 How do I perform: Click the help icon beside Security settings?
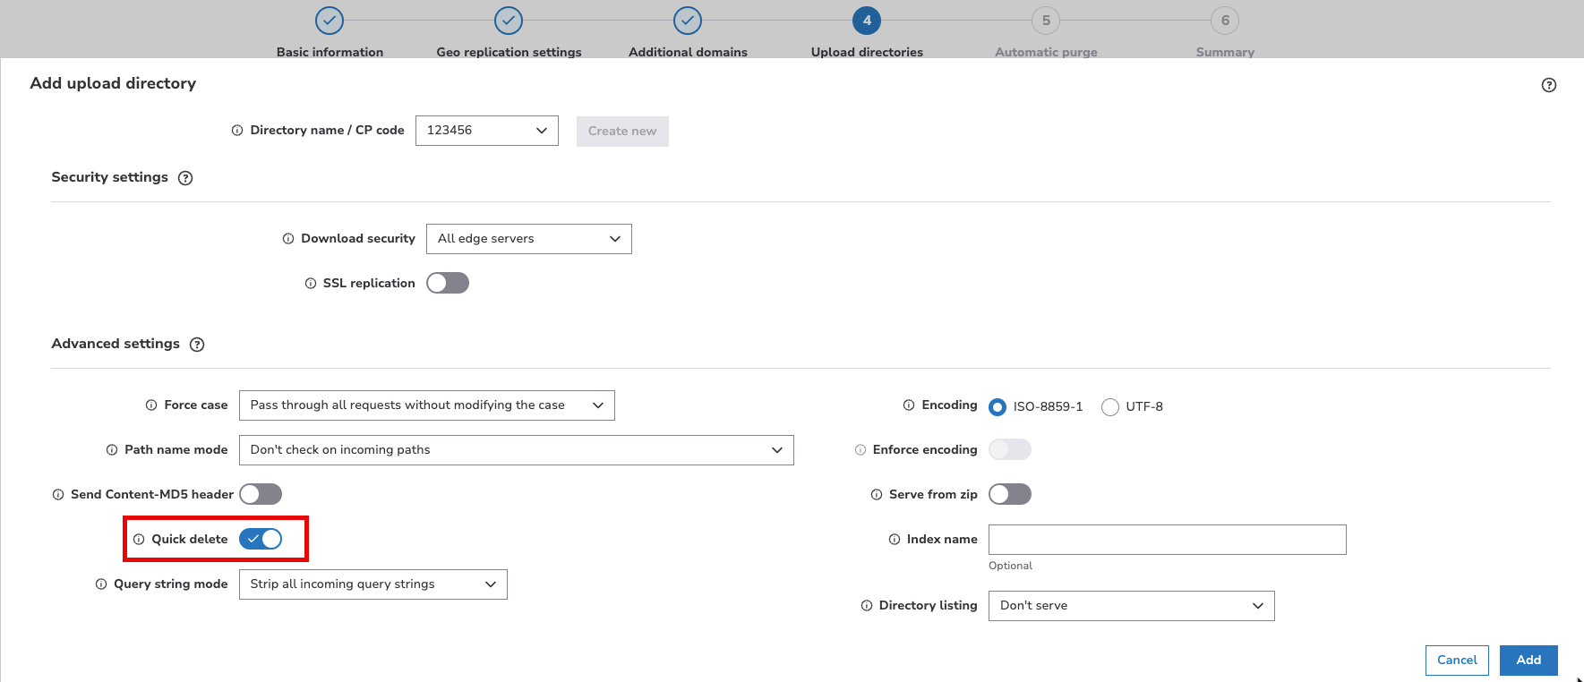pyautogui.click(x=185, y=178)
